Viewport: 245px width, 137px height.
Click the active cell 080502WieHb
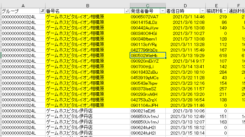(148, 55)
